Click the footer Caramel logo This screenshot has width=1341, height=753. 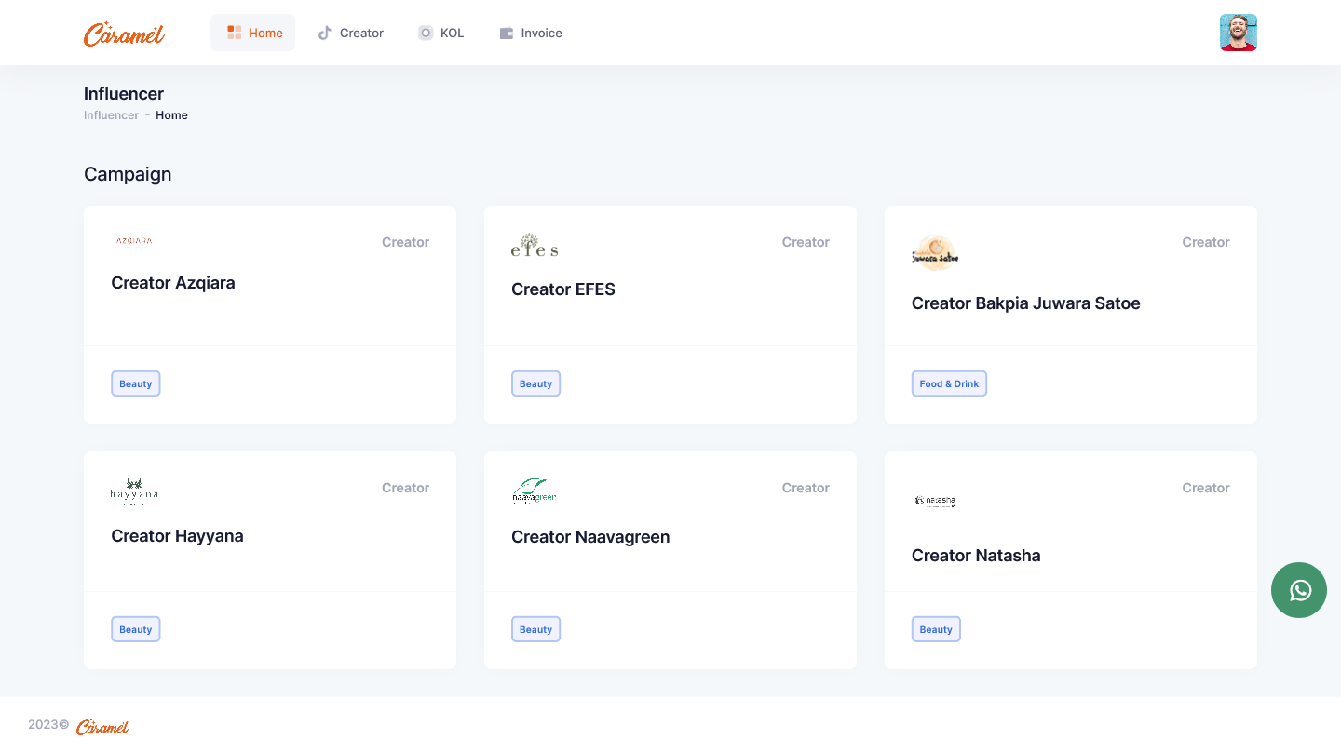pos(102,726)
